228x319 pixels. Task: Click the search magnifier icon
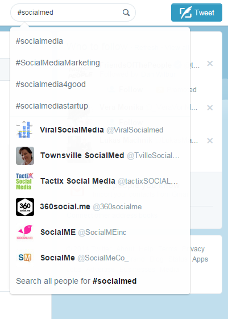(126, 13)
